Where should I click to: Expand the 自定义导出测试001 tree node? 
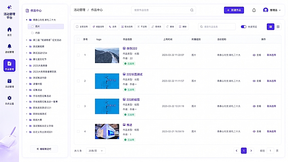[27, 132]
